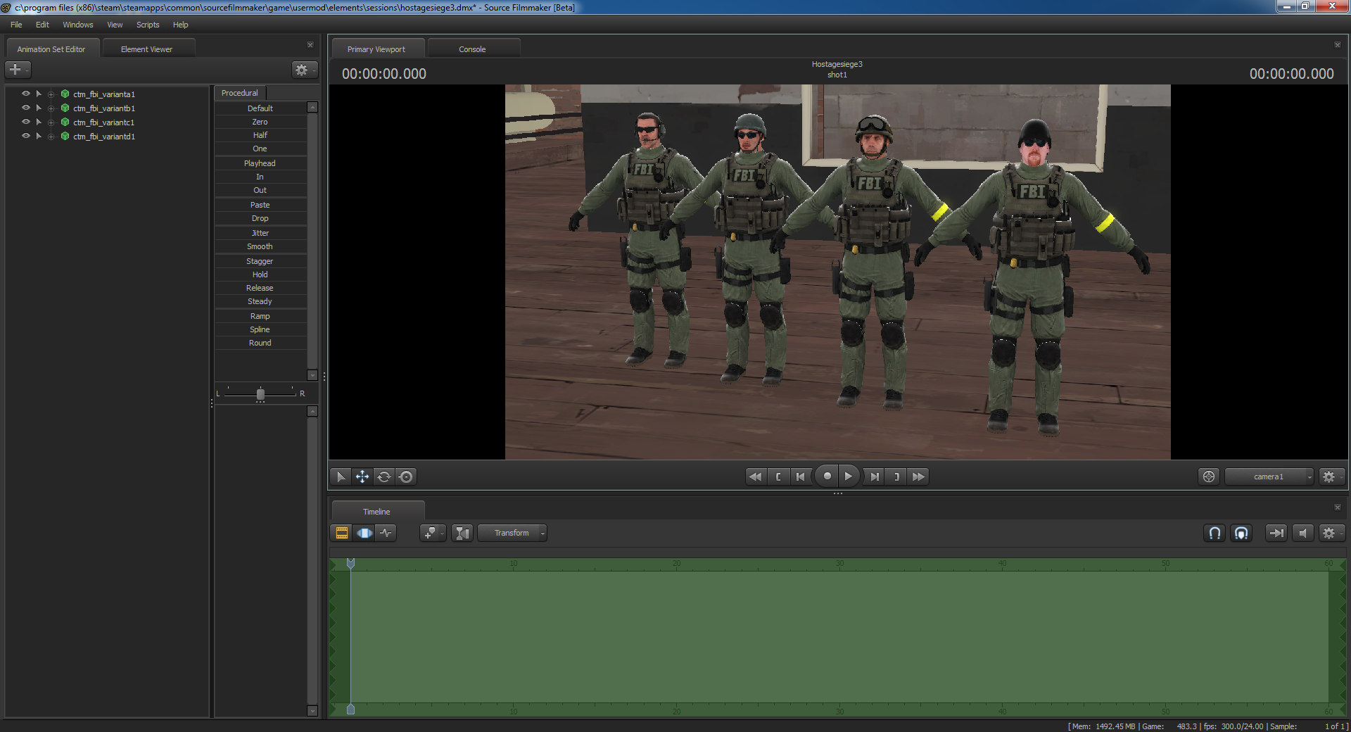Jump to last frame of the shot

(x=918, y=477)
